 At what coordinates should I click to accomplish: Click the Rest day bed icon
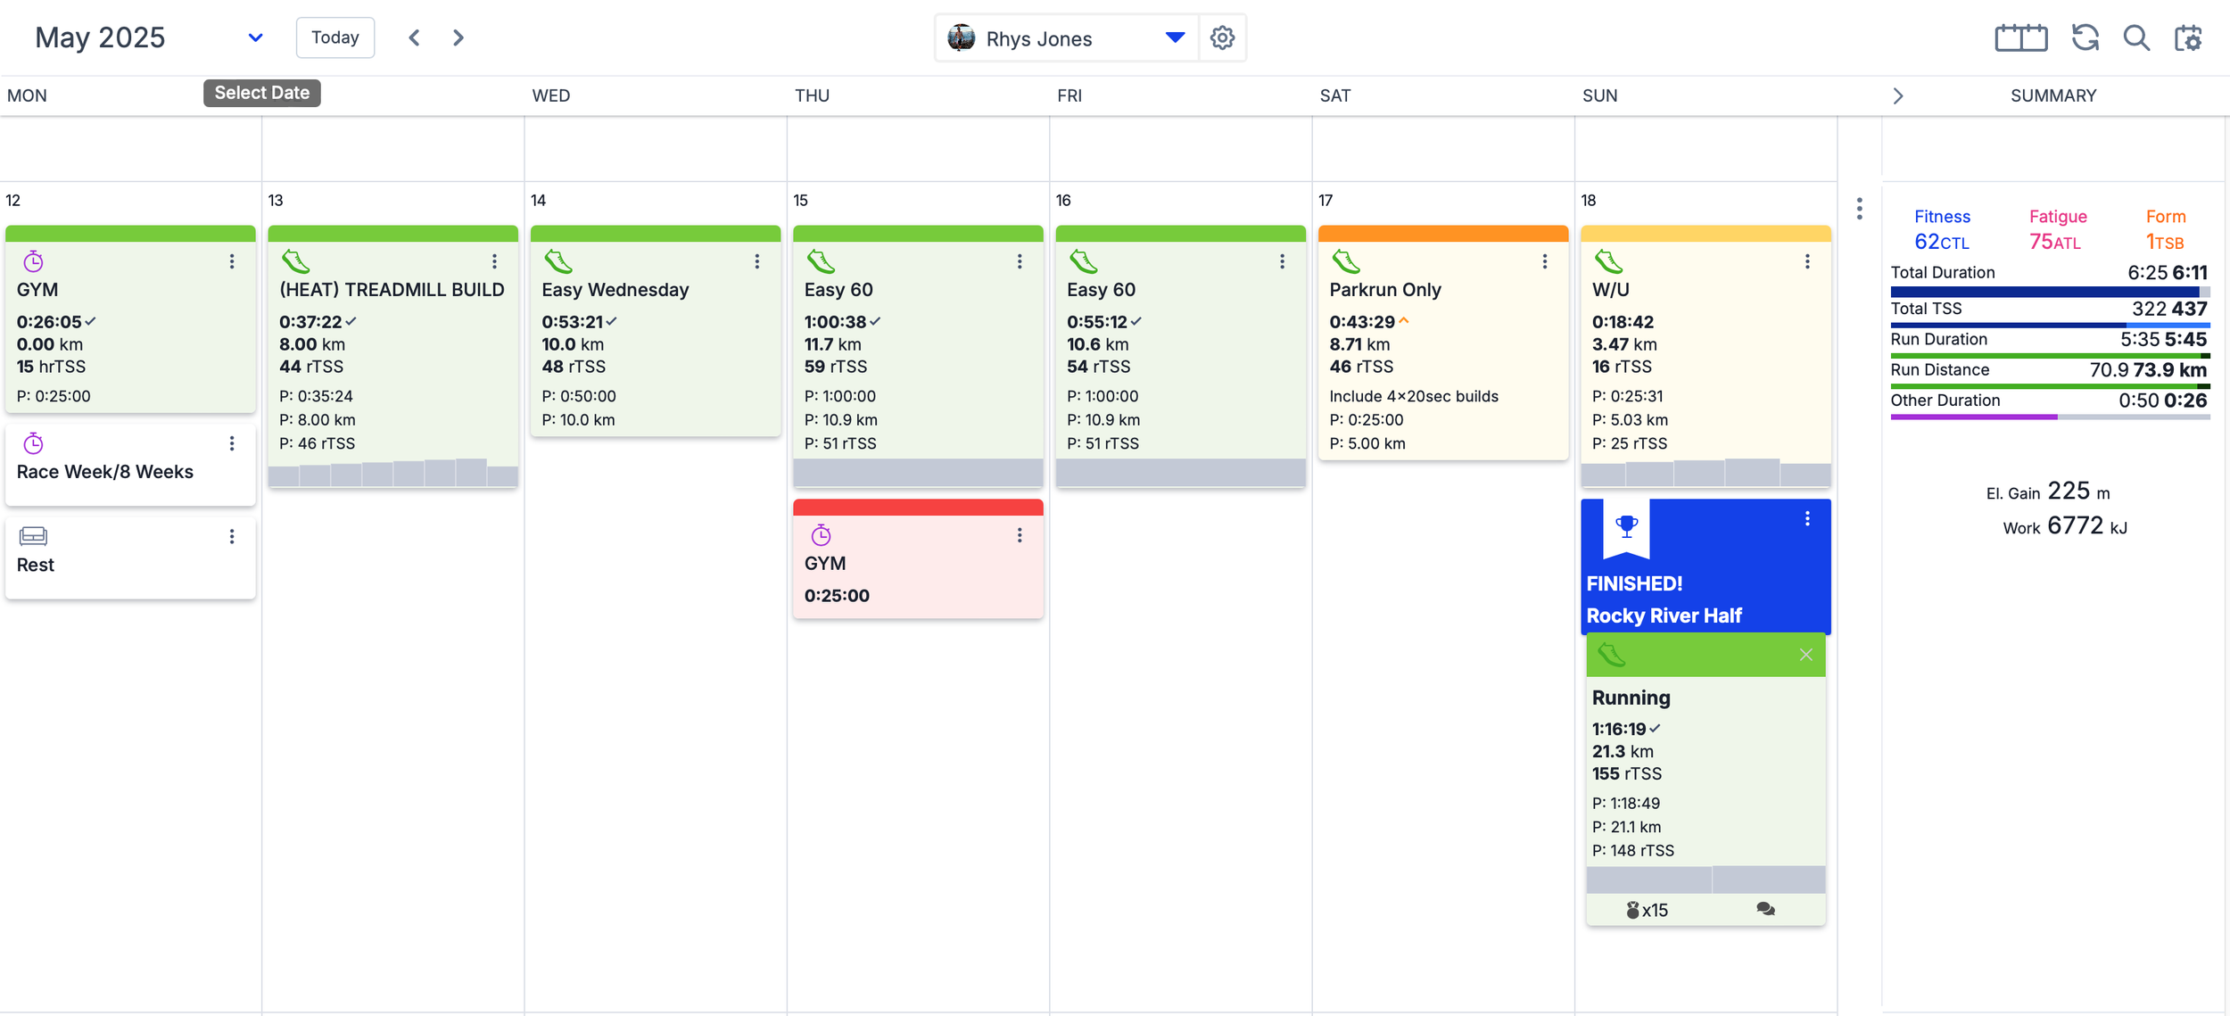tap(33, 535)
